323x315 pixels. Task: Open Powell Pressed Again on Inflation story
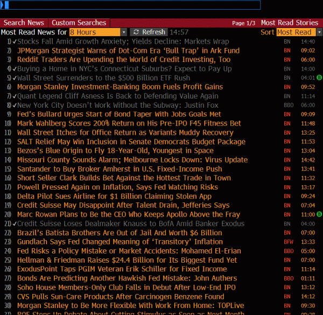(x=117, y=187)
